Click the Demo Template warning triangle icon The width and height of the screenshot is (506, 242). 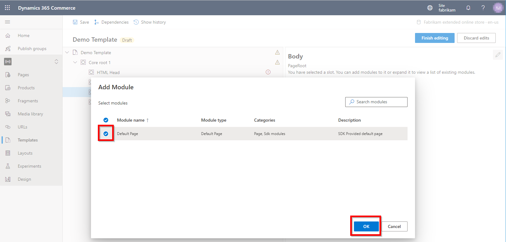[277, 52]
